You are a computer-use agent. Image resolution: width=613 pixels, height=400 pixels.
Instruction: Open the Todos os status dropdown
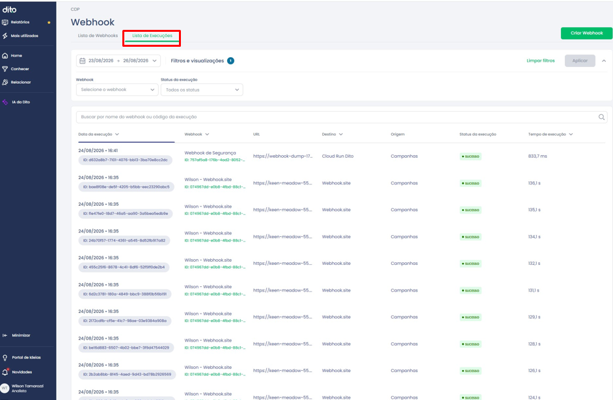[x=202, y=90]
